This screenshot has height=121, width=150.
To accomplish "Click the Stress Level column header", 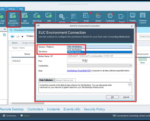I will click(x=143, y=54).
